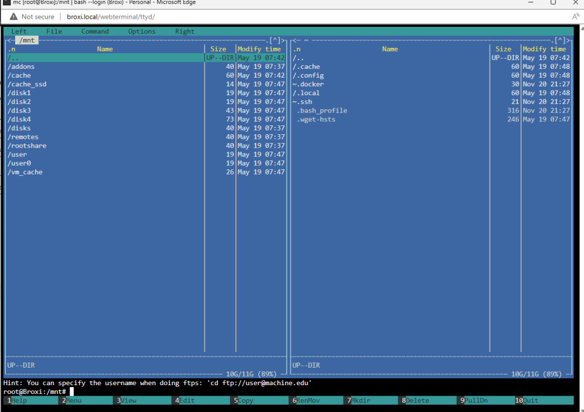Viewport: 584px width, 412px height.
Task: Click right panel 10G/11G (89%) disk usage
Action: 536,374
